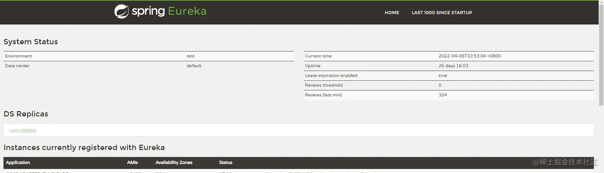Select the Status column header
604x173 pixels.
tap(226, 162)
